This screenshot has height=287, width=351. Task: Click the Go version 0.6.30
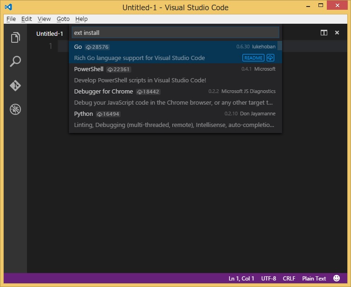(x=243, y=47)
